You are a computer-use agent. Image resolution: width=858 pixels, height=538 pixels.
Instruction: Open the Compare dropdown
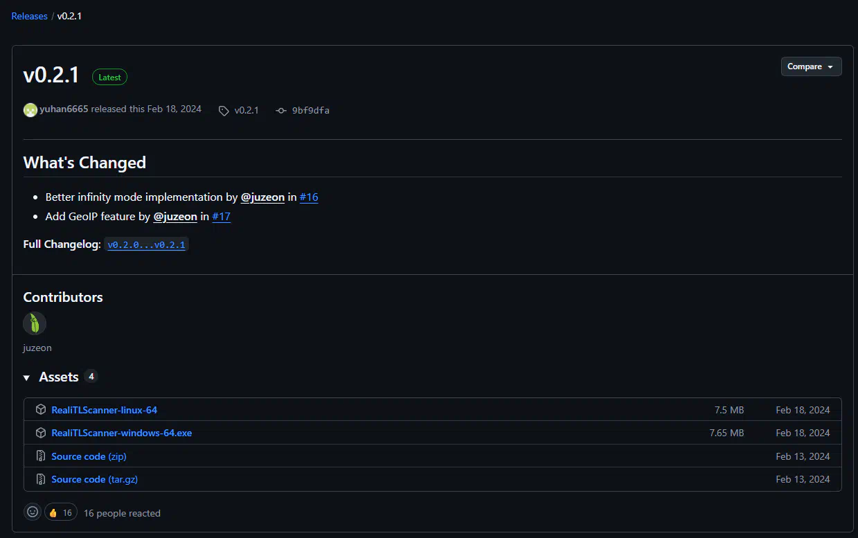pos(811,66)
